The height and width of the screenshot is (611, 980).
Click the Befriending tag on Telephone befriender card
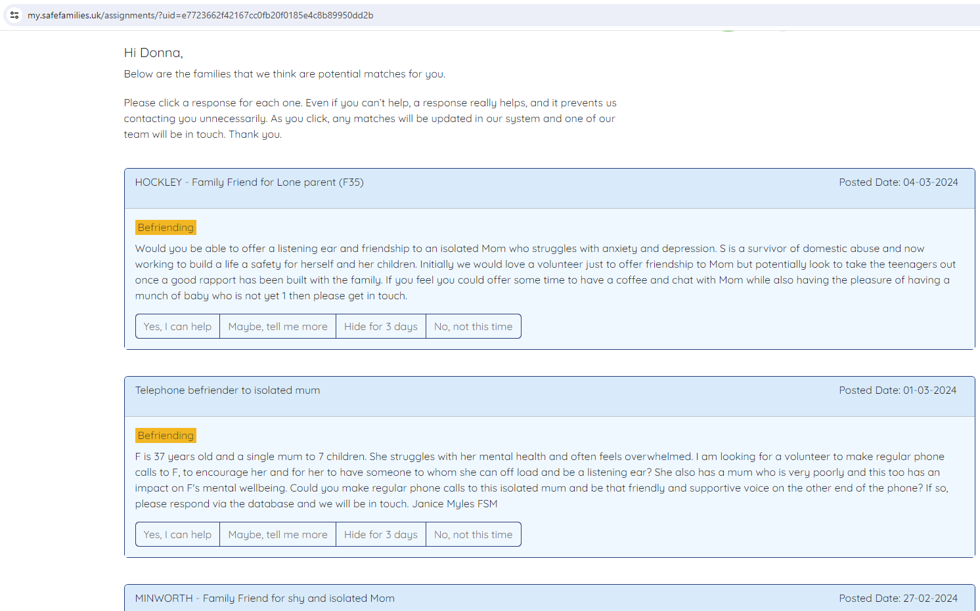[x=166, y=435]
